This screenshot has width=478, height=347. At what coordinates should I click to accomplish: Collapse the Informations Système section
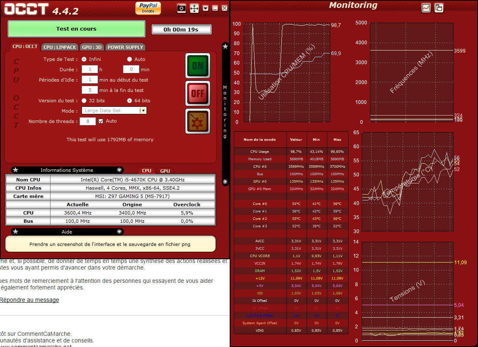(x=119, y=170)
